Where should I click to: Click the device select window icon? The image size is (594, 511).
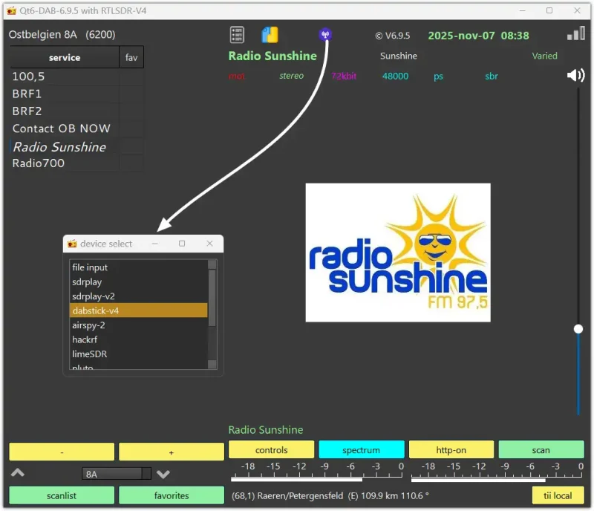pos(72,244)
